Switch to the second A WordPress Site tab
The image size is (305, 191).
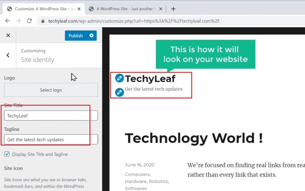click(x=125, y=9)
